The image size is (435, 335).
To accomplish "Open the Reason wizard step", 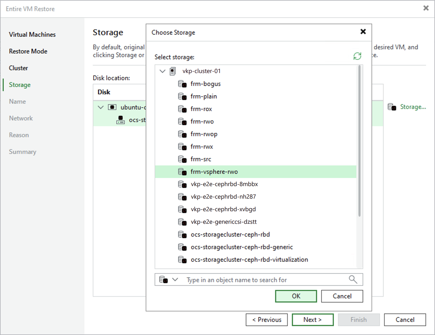I will point(19,135).
